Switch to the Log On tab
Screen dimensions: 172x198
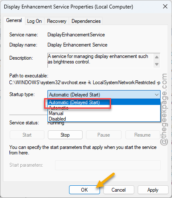[34, 21]
